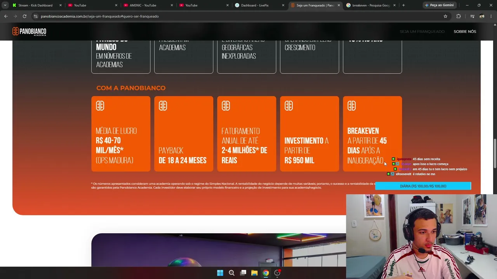Switch to the Stream - Kick Dashboard tab
497x279 pixels.
click(35, 5)
